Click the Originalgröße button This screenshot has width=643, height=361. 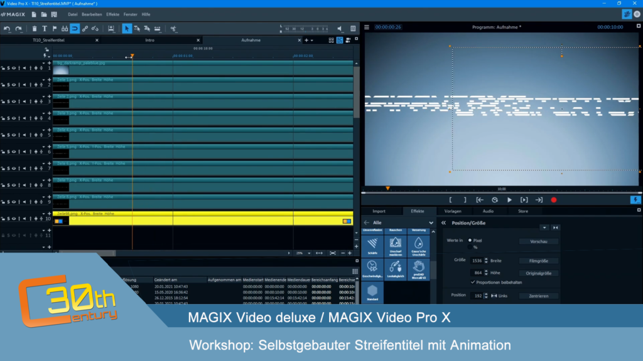click(x=538, y=273)
